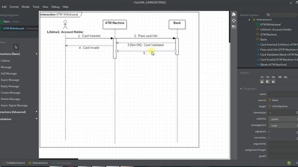The image size is (298, 167).
Task: Click the Bank icon in the source property
Action: click(x=270, y=100)
